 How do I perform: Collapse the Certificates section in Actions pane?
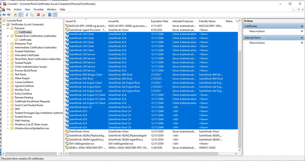click(x=302, y=26)
